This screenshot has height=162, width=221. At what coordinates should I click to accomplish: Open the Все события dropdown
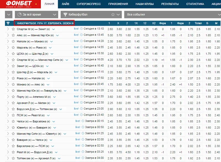(172, 15)
